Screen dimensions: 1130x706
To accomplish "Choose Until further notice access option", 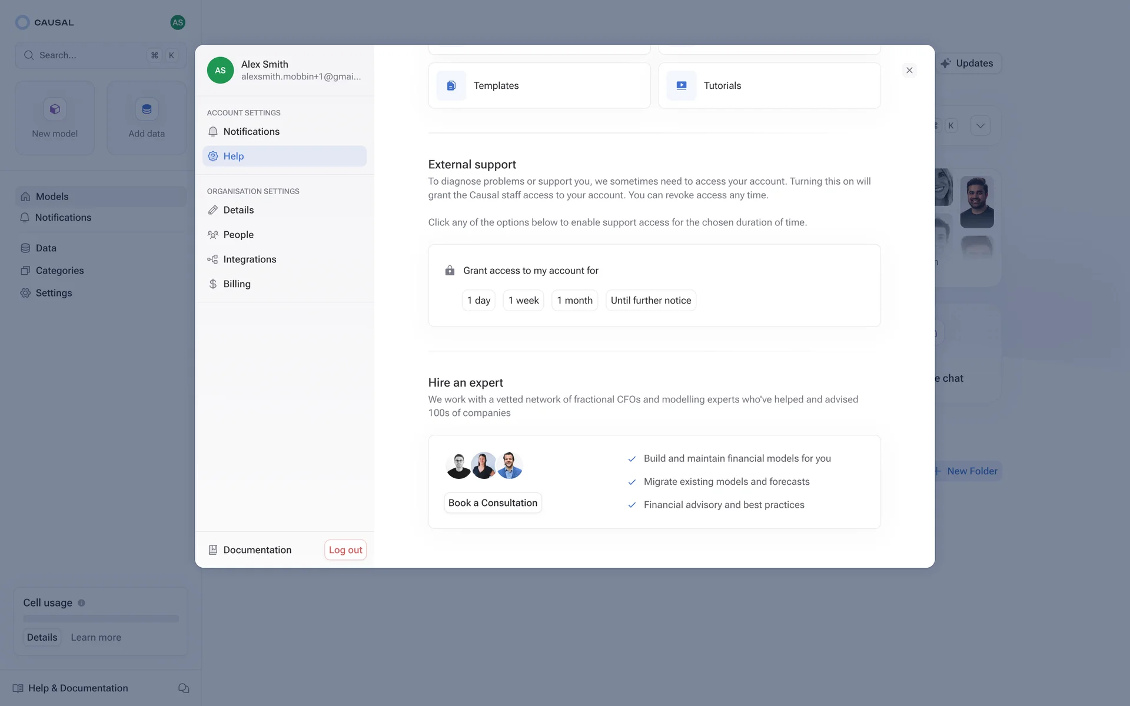I will point(650,301).
